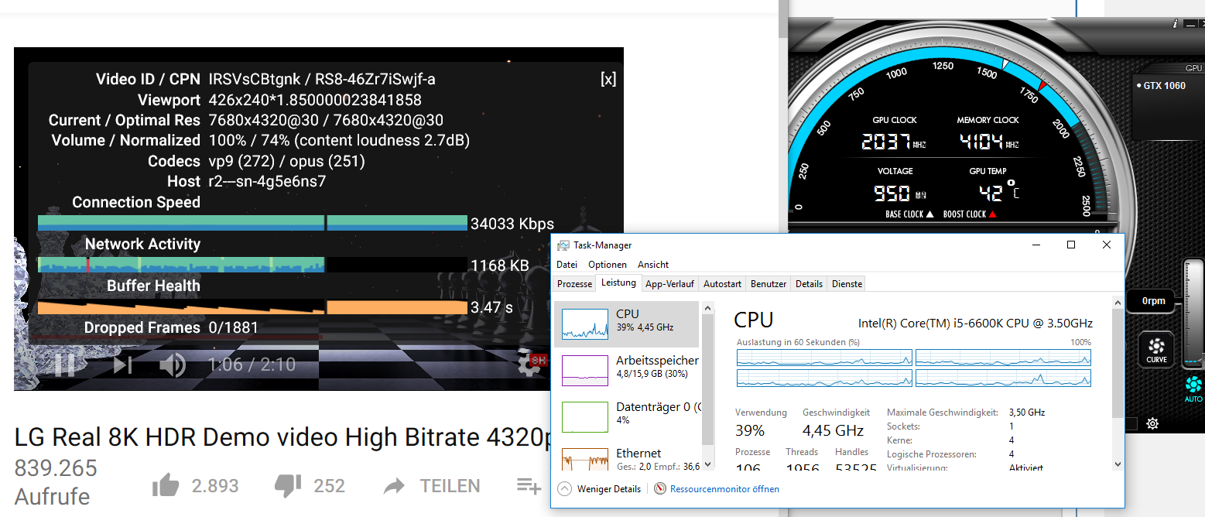Click the Intel Core i5-6600K label
Viewport: 1205px width, 517px height.
pos(975,323)
